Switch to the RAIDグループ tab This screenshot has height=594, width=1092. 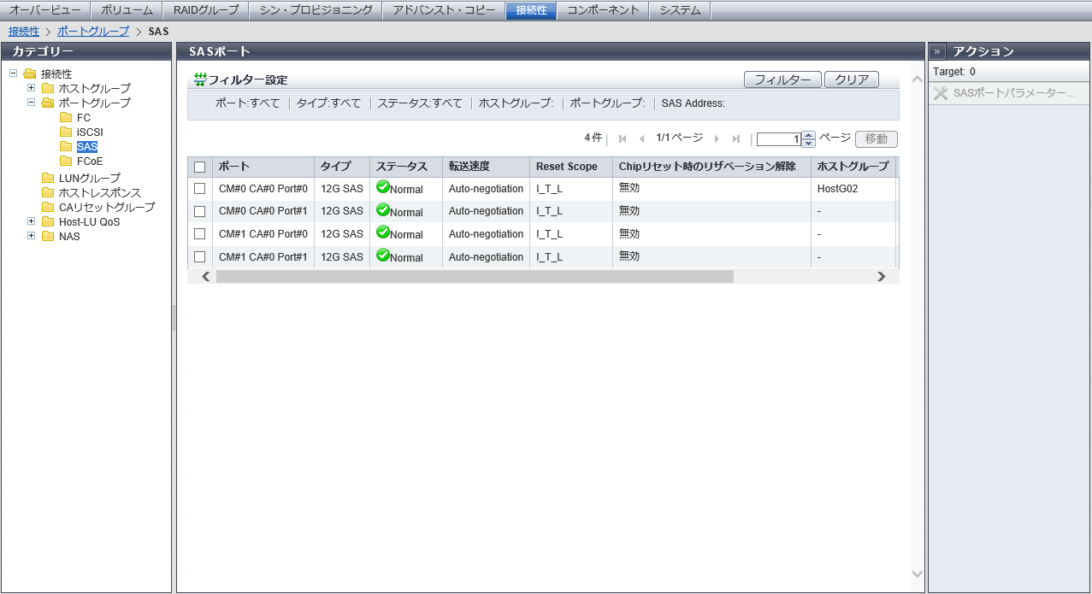tap(206, 10)
